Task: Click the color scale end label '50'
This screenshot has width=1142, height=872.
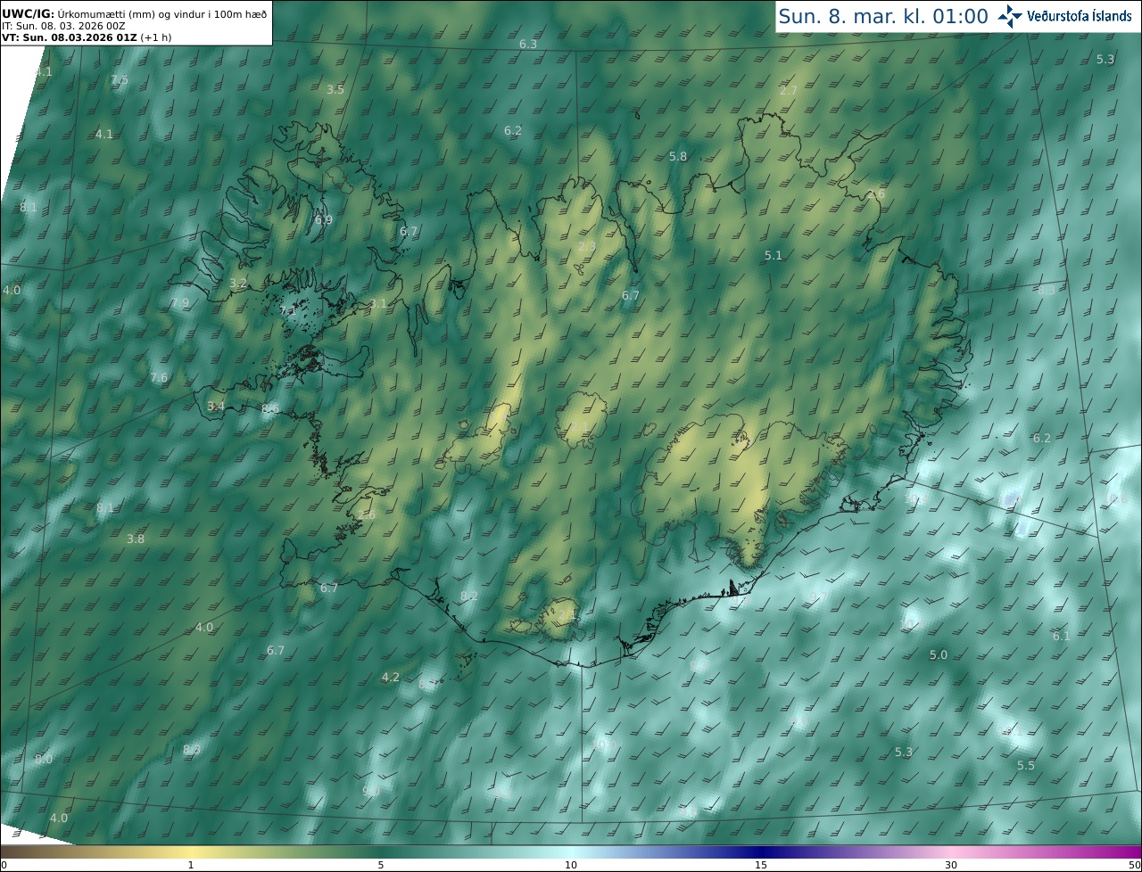Action: pos(1133,865)
